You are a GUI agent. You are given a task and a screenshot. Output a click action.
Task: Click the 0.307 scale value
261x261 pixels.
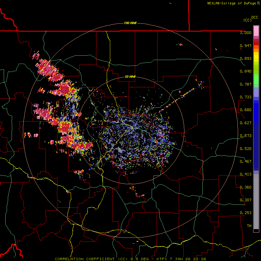246,200
